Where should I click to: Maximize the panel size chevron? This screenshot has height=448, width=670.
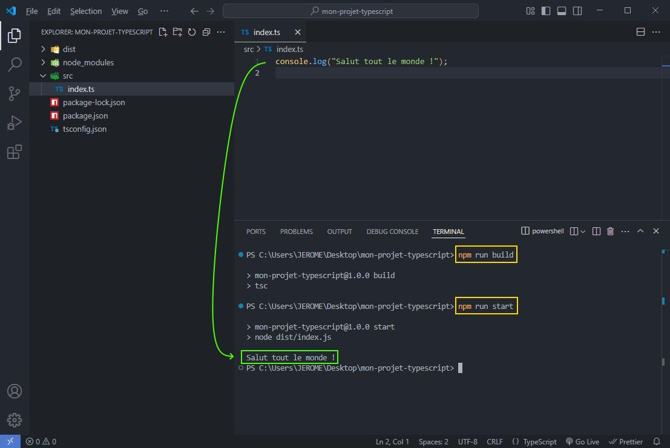640,231
